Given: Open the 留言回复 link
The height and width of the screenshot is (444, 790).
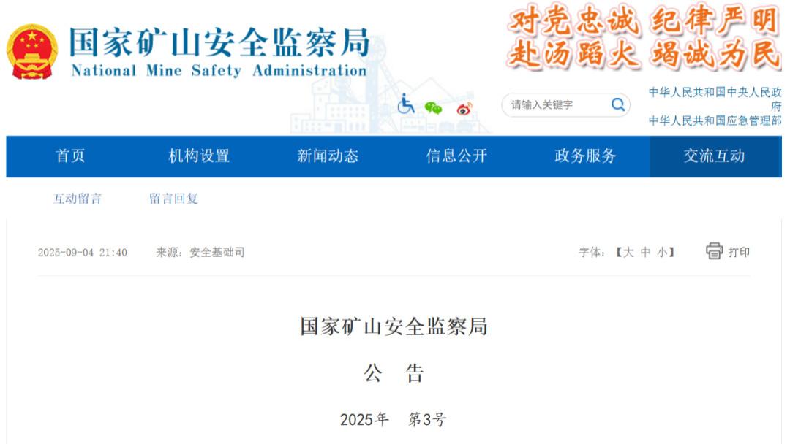Looking at the screenshot, I should click(x=175, y=199).
